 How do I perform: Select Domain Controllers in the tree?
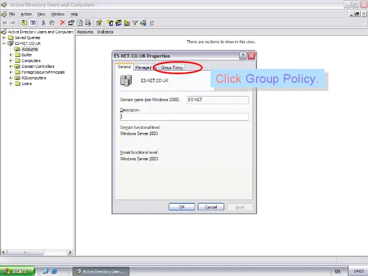tap(37, 66)
